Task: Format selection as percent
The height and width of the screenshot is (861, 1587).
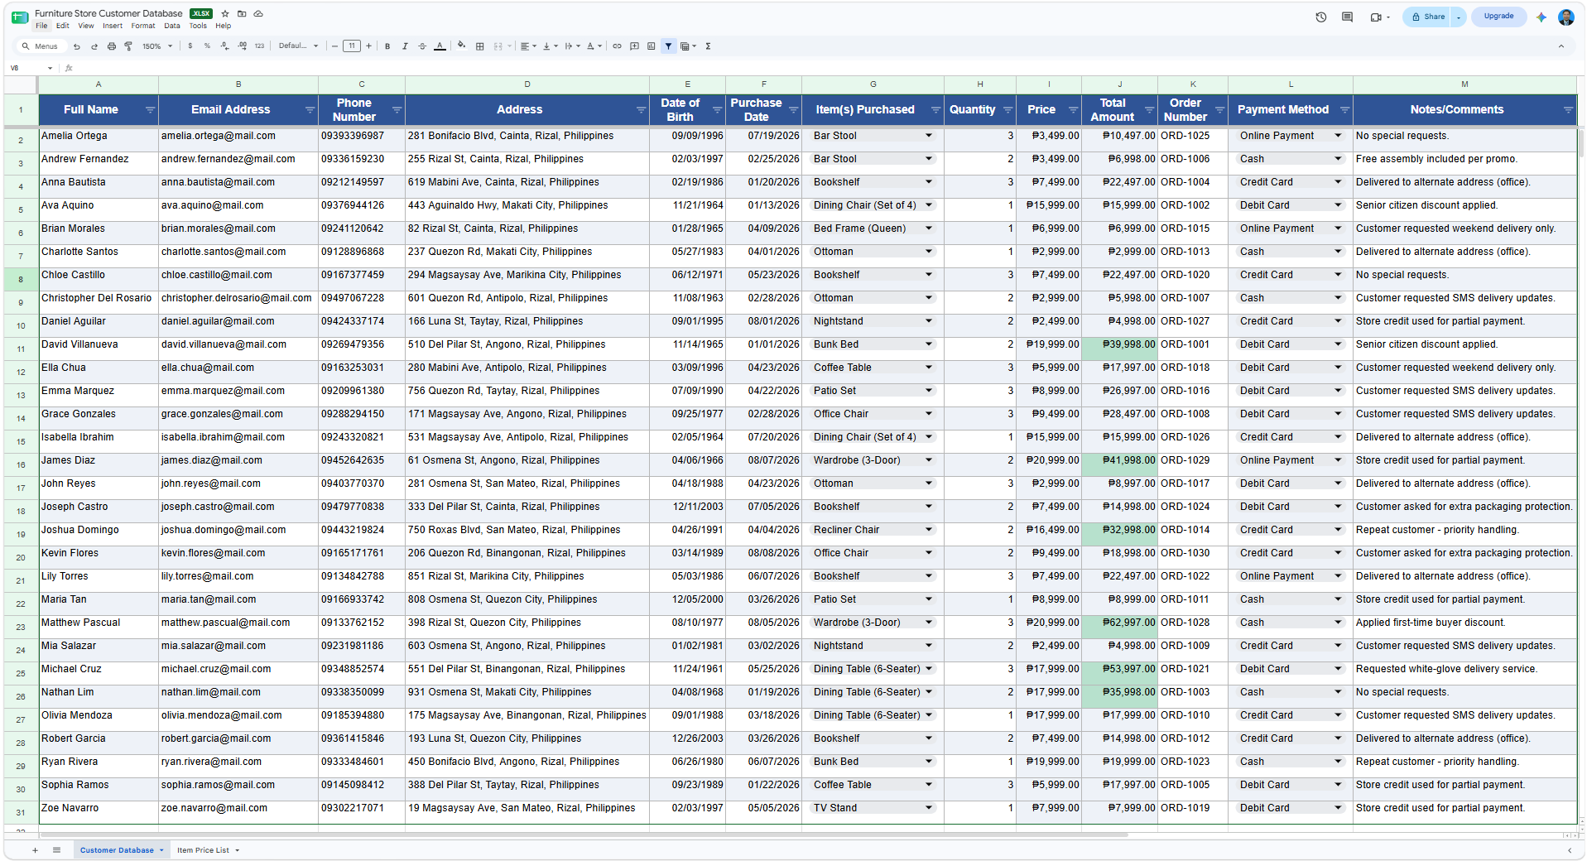Action: tap(207, 46)
